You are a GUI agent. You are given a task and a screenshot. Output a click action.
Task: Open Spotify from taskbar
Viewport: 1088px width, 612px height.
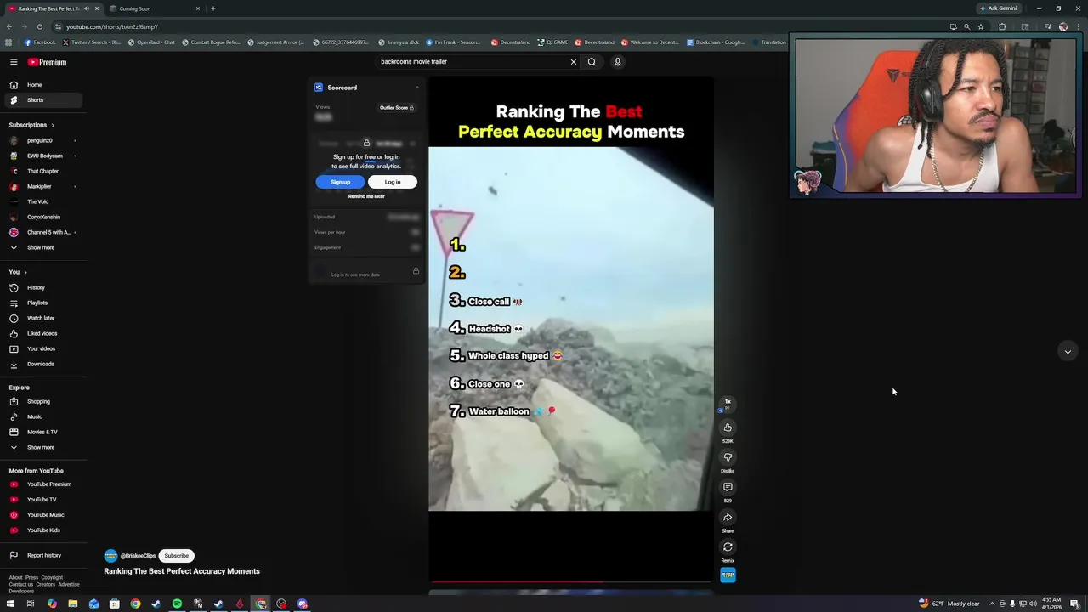(x=177, y=603)
